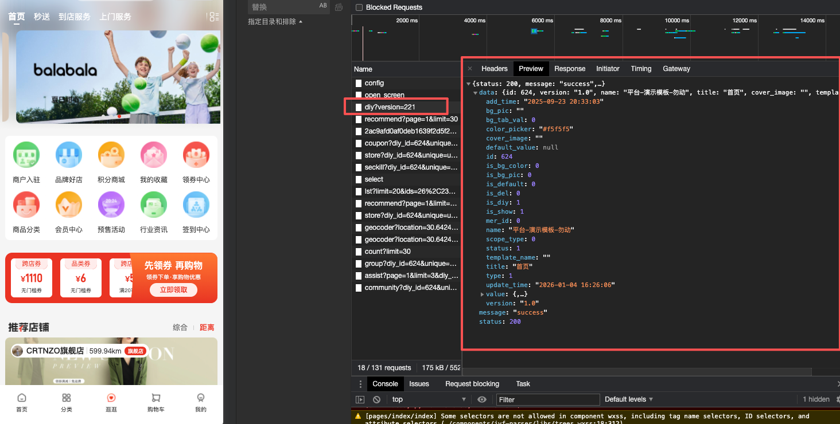The image size is (840, 424).
Task: Open 签到中心 sign-in icon
Action: point(196,205)
